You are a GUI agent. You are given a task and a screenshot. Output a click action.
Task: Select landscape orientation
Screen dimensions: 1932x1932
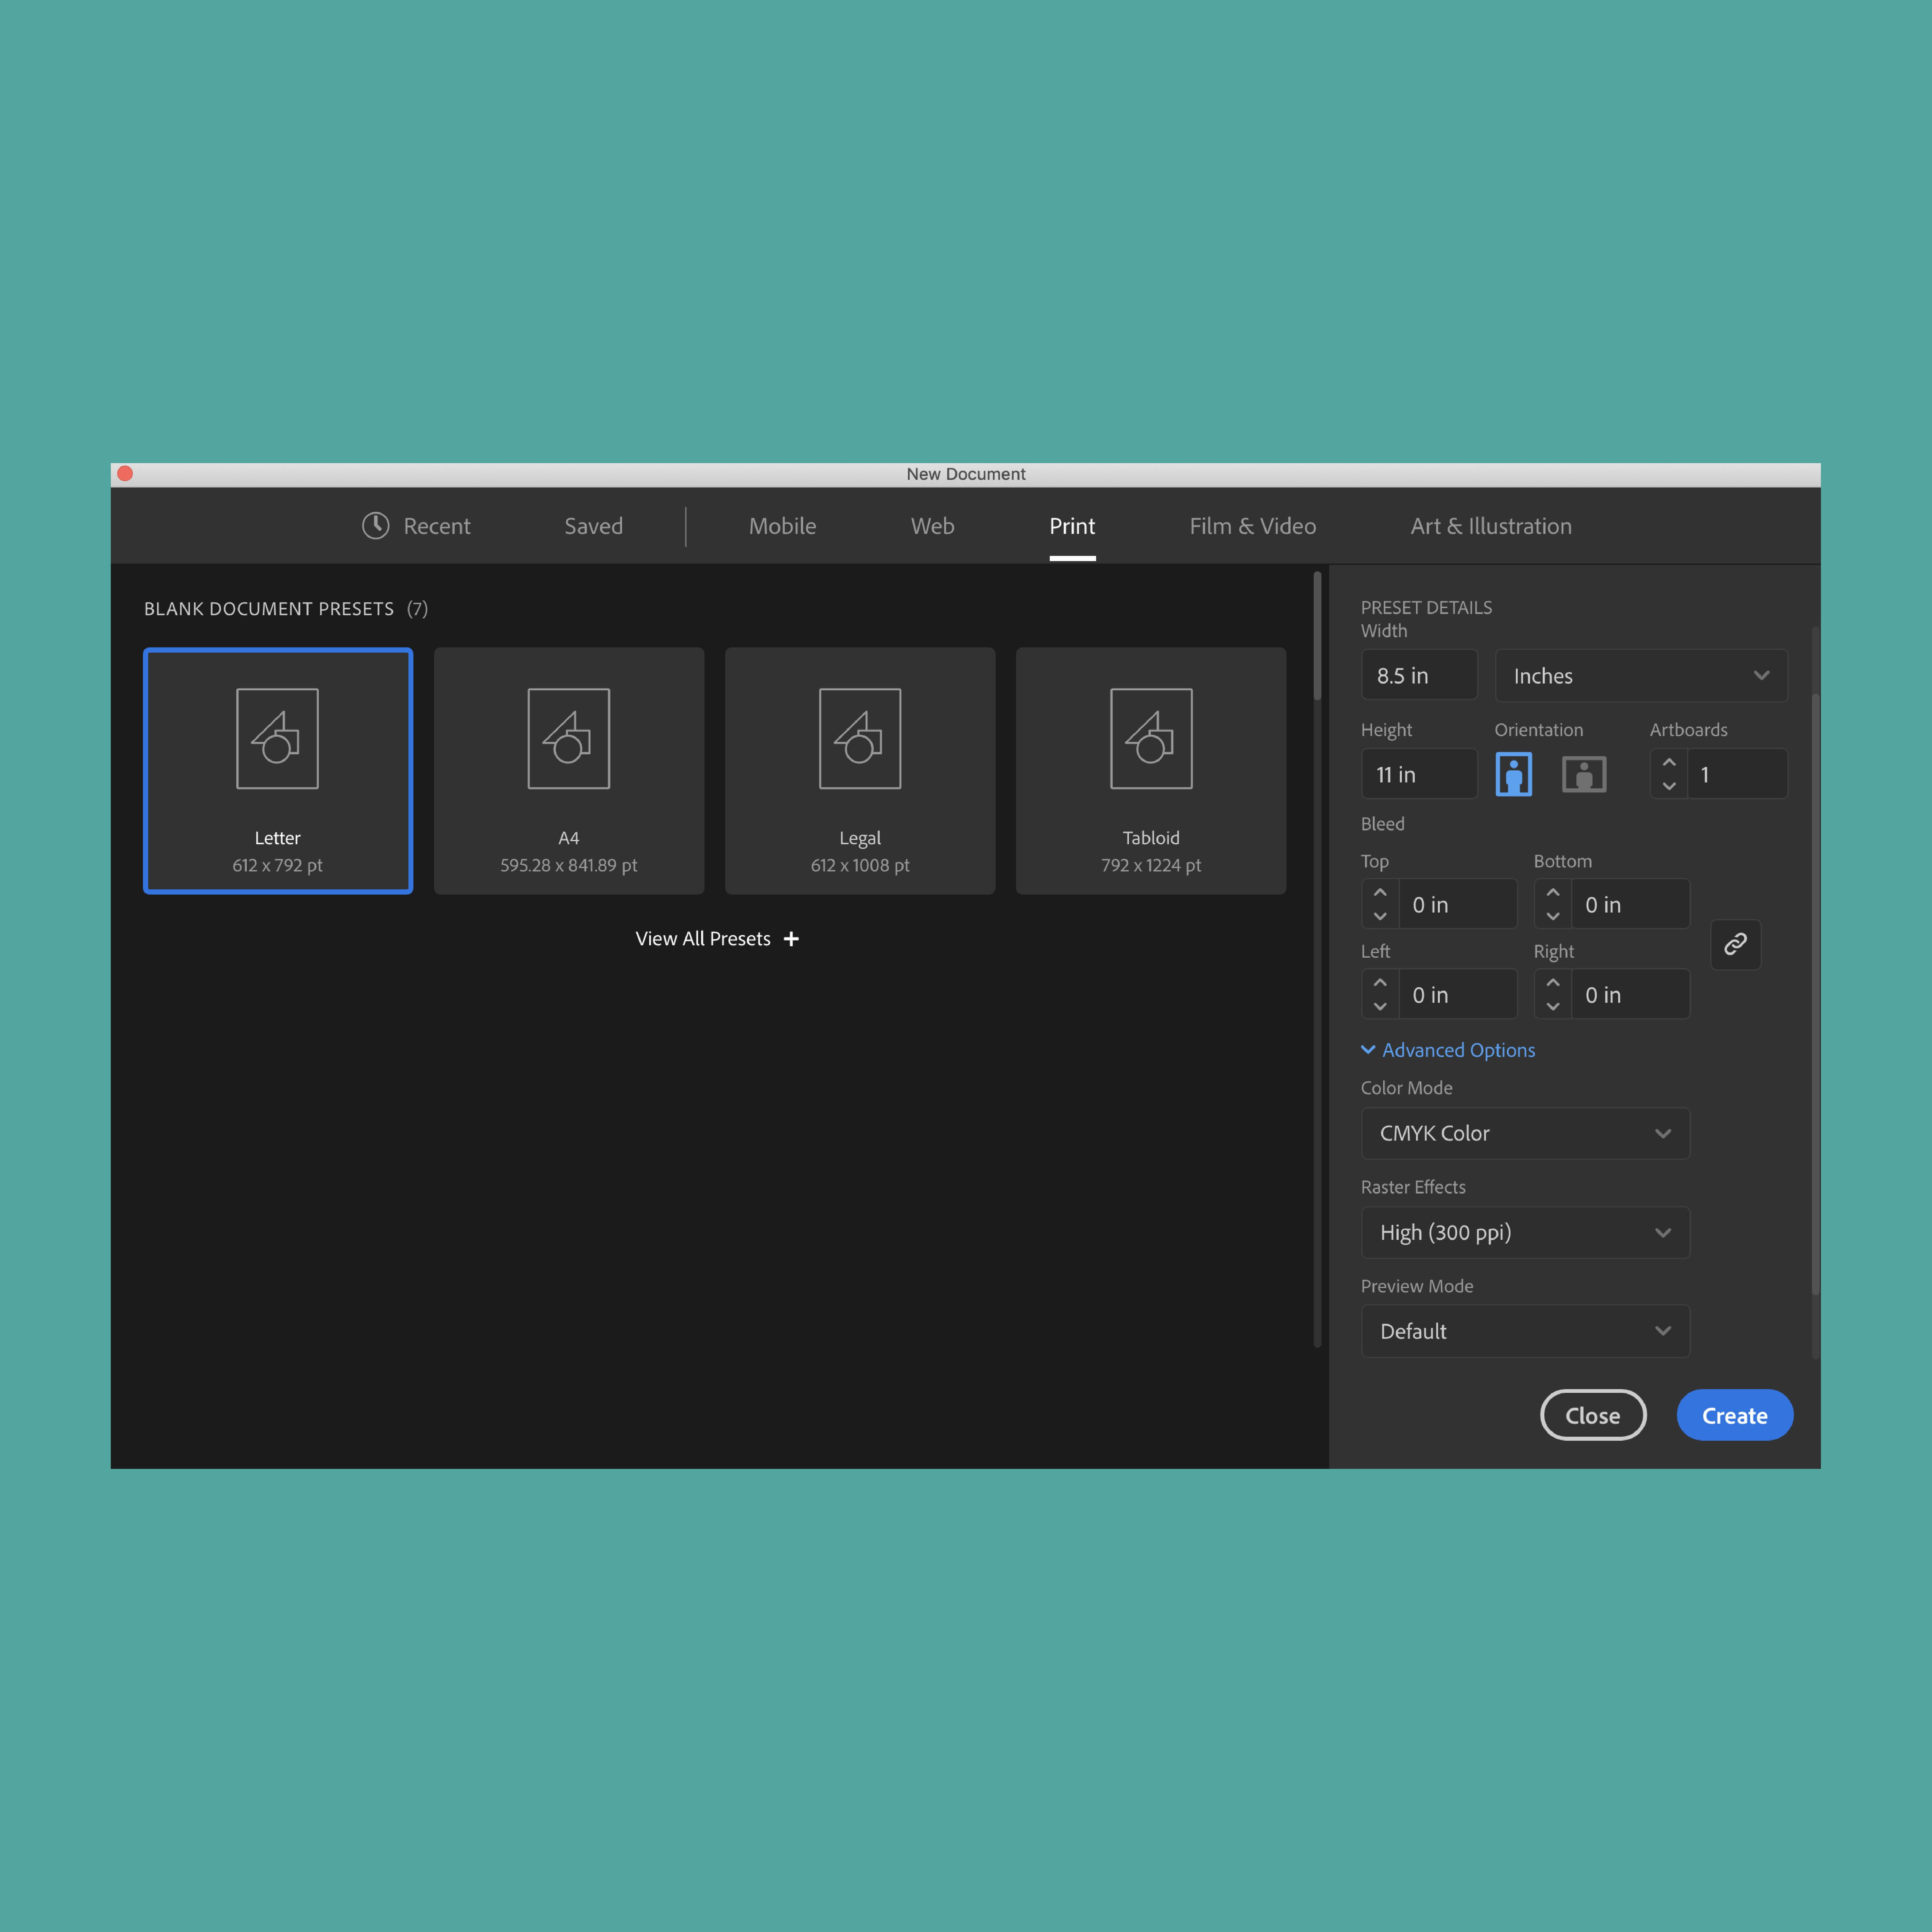(1584, 773)
